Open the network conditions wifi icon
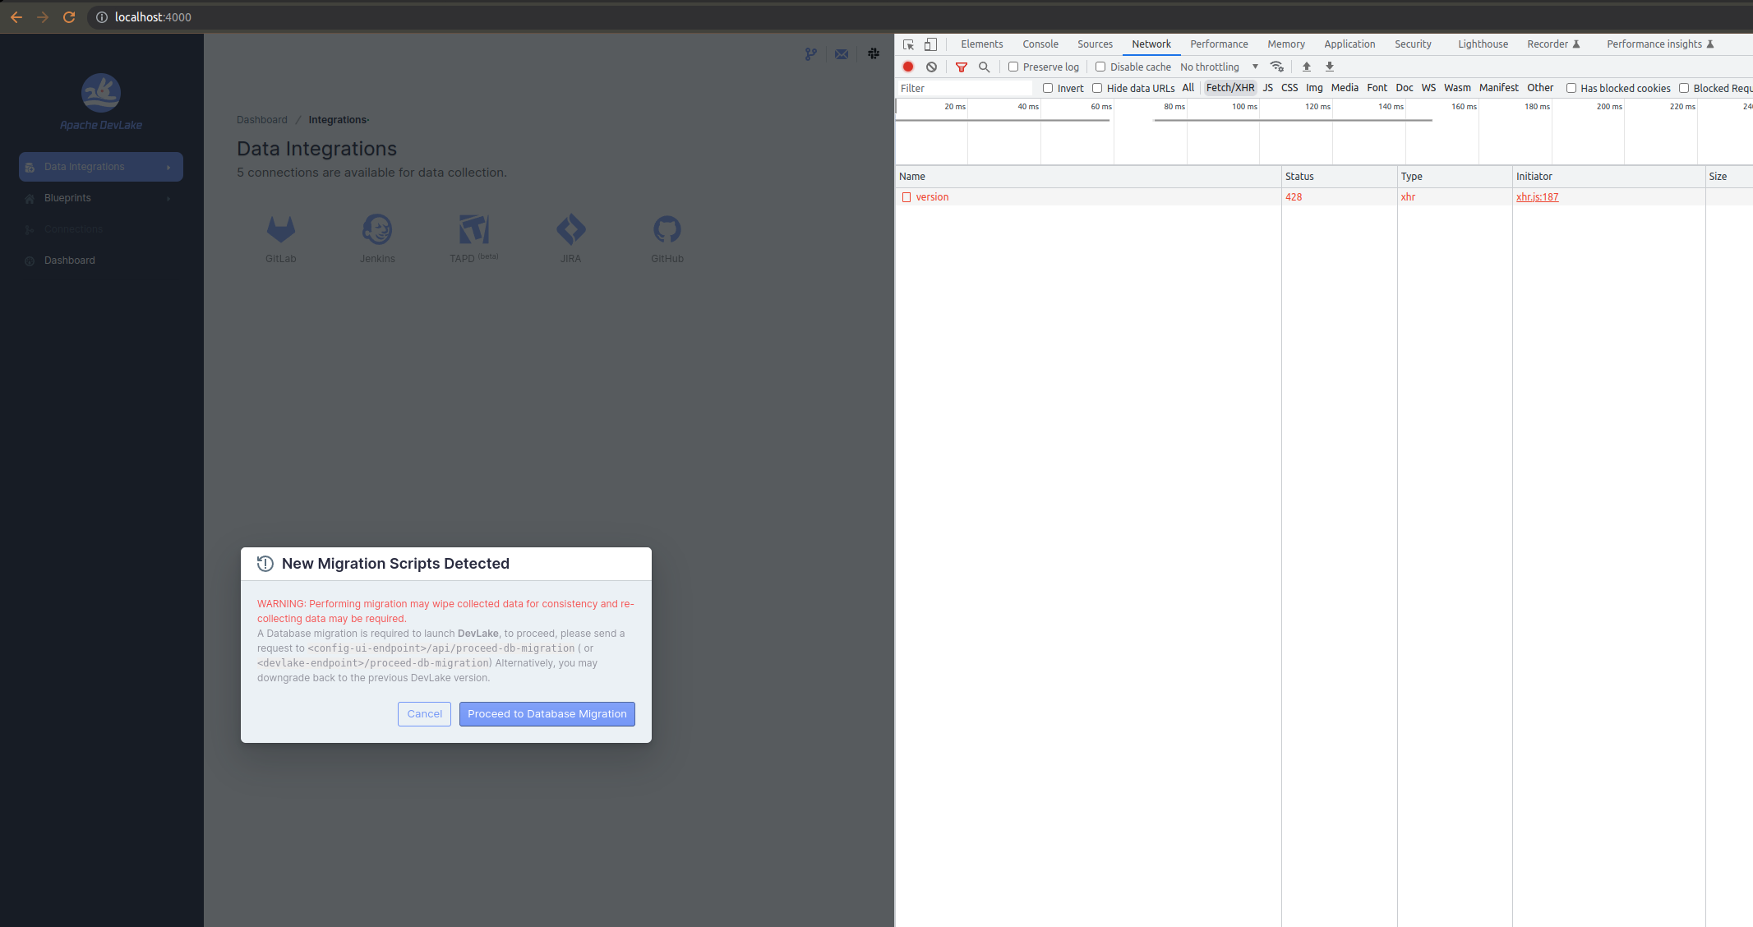Screen dimensions: 1753x927 click(1276, 67)
